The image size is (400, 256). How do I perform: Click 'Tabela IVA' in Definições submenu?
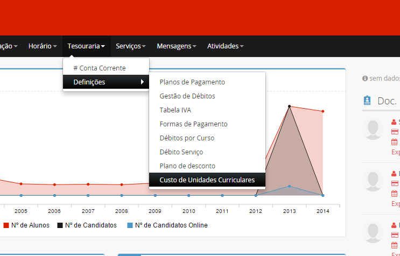[x=175, y=110]
